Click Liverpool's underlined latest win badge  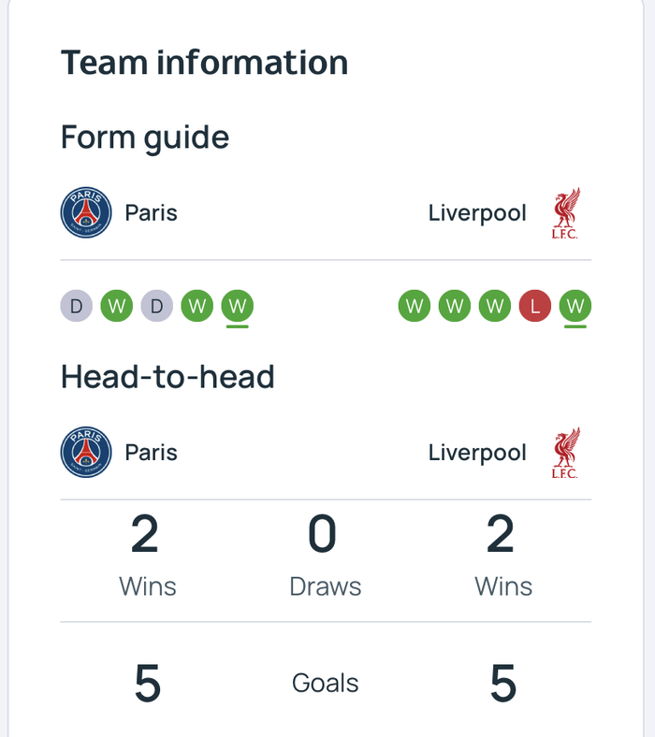pos(575,306)
